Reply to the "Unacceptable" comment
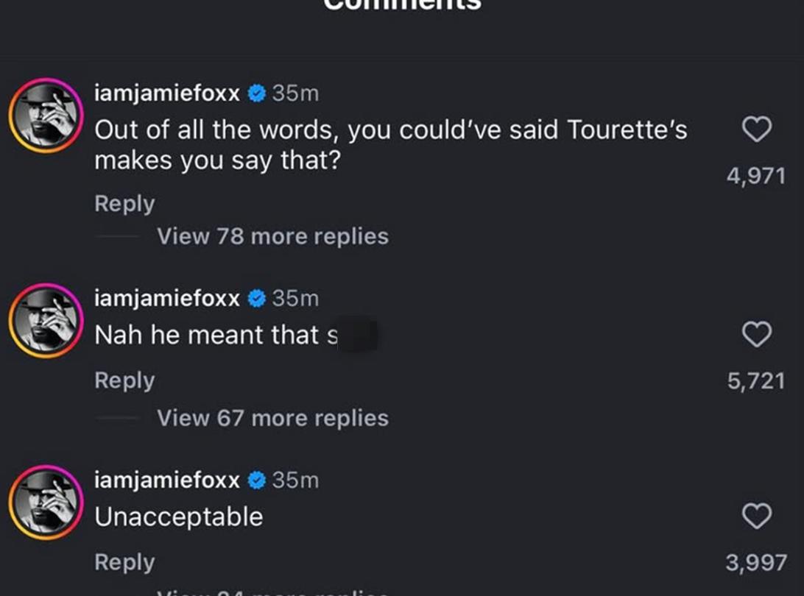 [x=124, y=562]
